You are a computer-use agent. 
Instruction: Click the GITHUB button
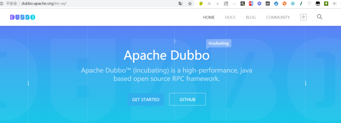pyautogui.click(x=188, y=99)
